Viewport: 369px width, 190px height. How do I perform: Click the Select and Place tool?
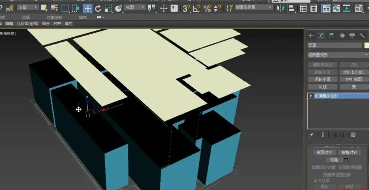click(x=118, y=9)
